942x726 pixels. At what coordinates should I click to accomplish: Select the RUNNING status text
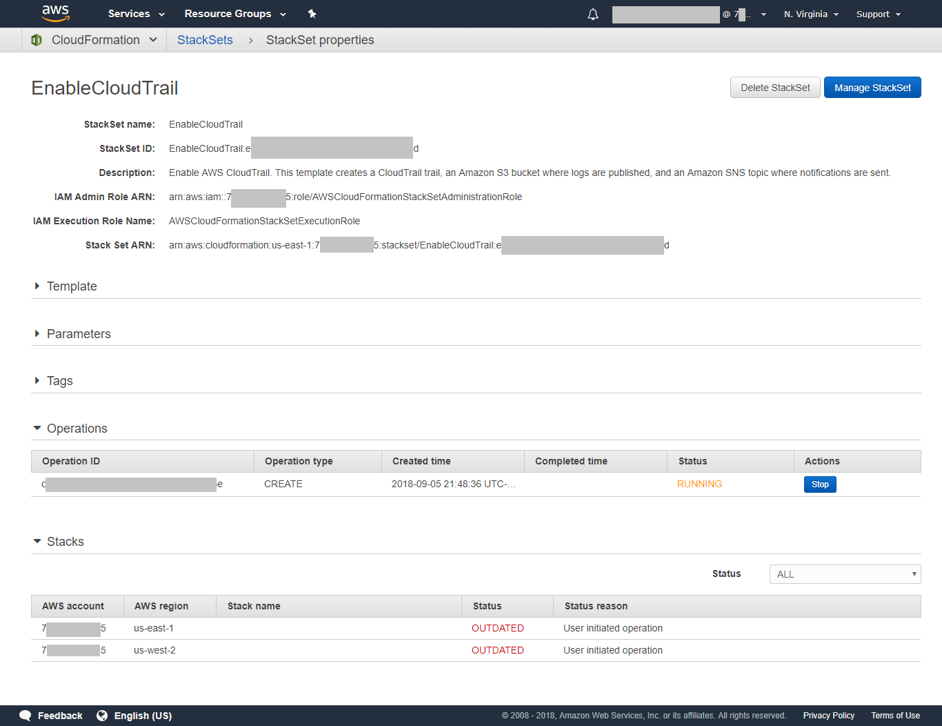click(699, 484)
